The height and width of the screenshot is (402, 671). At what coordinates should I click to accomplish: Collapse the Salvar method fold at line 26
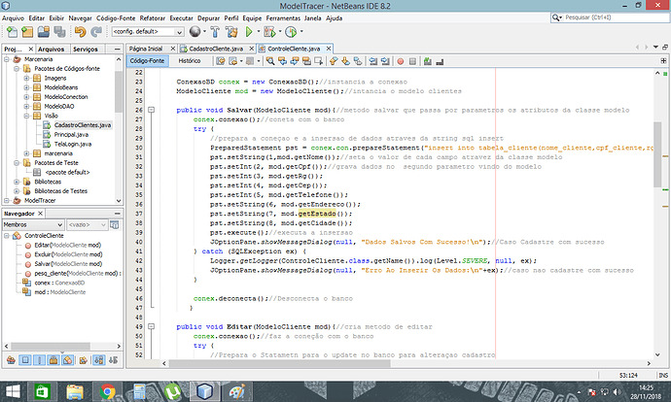151,110
